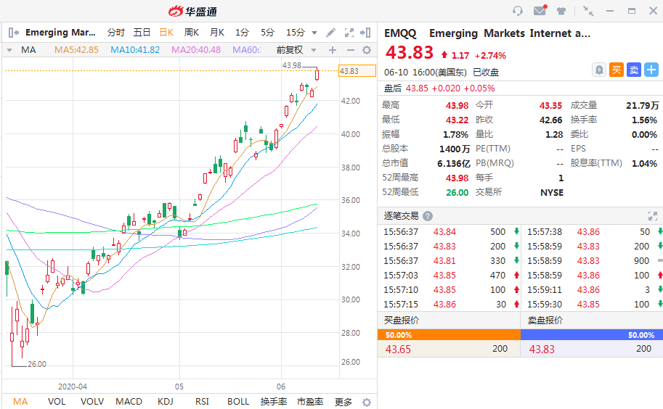Viewport: 663px width, 409px height.
Task: Click the MA20:40.48 label
Action: pyautogui.click(x=196, y=50)
